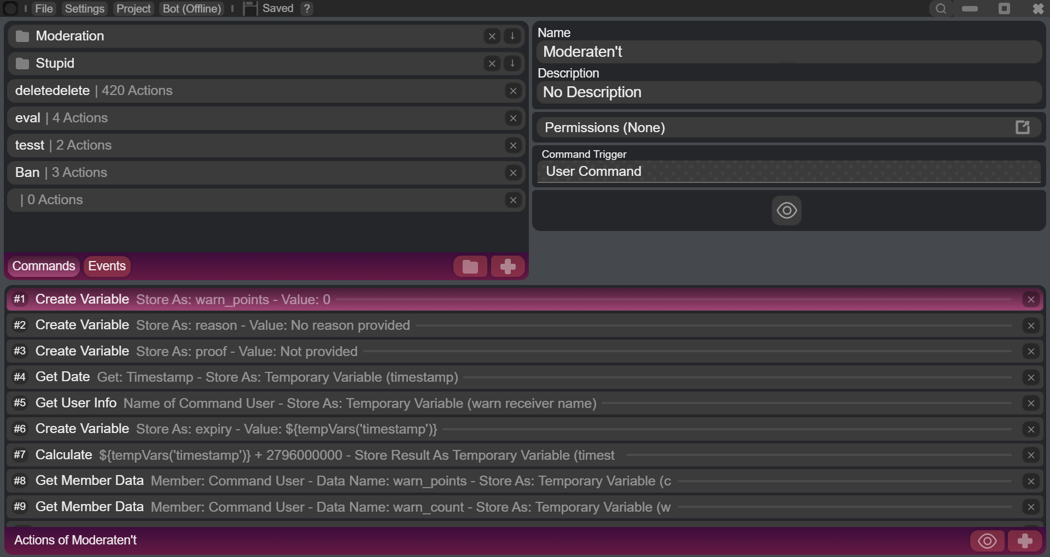1050x557 pixels.
Task: Open the Bot (Offline) menu
Action: (x=191, y=8)
